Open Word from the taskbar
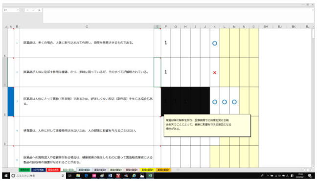The width and height of the screenshot is (318, 181). (x=110, y=176)
